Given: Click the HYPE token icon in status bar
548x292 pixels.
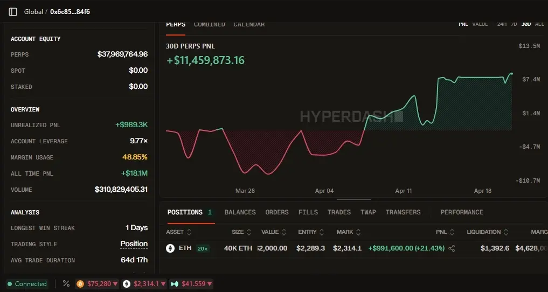Looking at the screenshot, I should click(174, 284).
